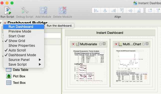Click the maximize square on Multivariate panel

(101, 44)
